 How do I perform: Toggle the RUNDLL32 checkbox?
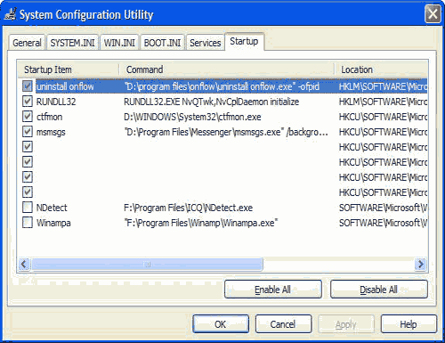(28, 102)
